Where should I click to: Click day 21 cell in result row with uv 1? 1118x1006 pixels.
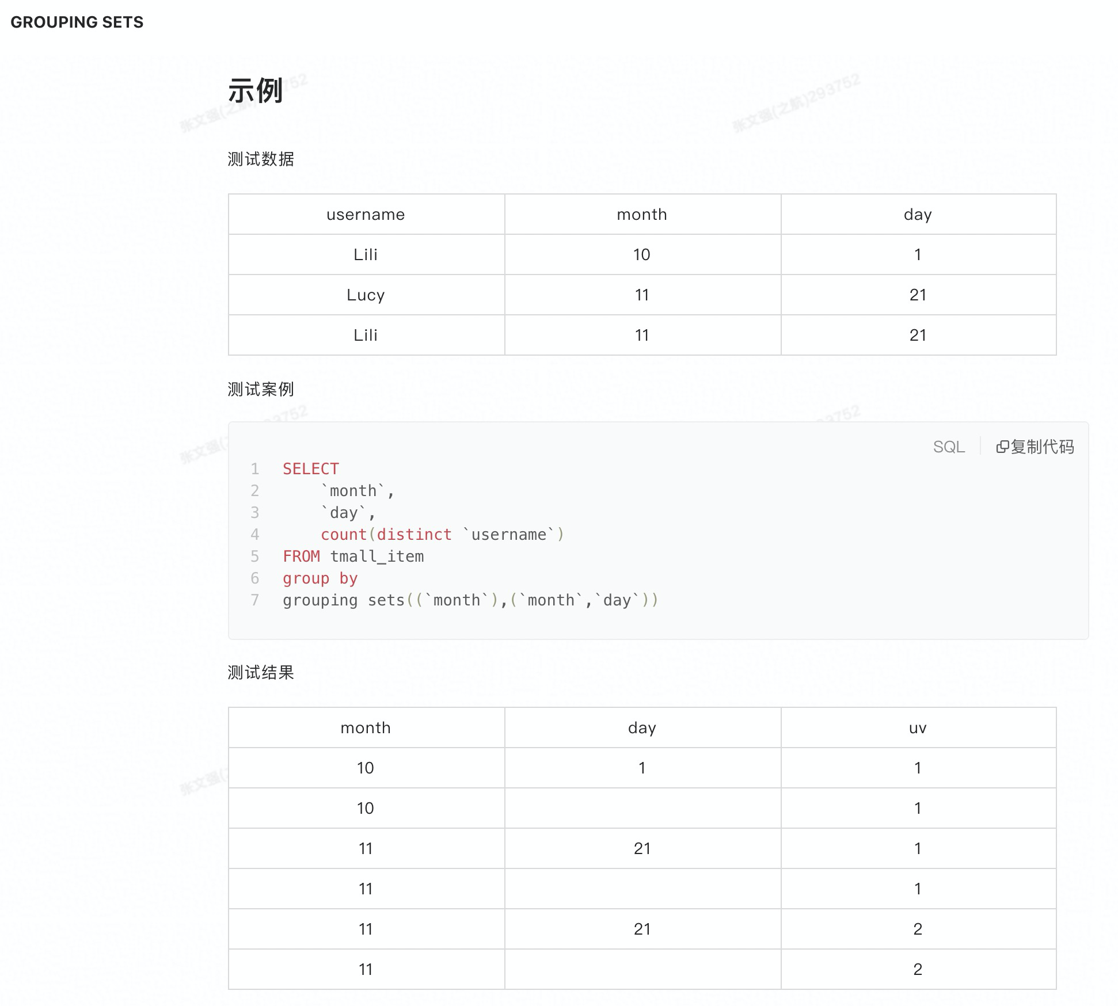[x=642, y=849]
